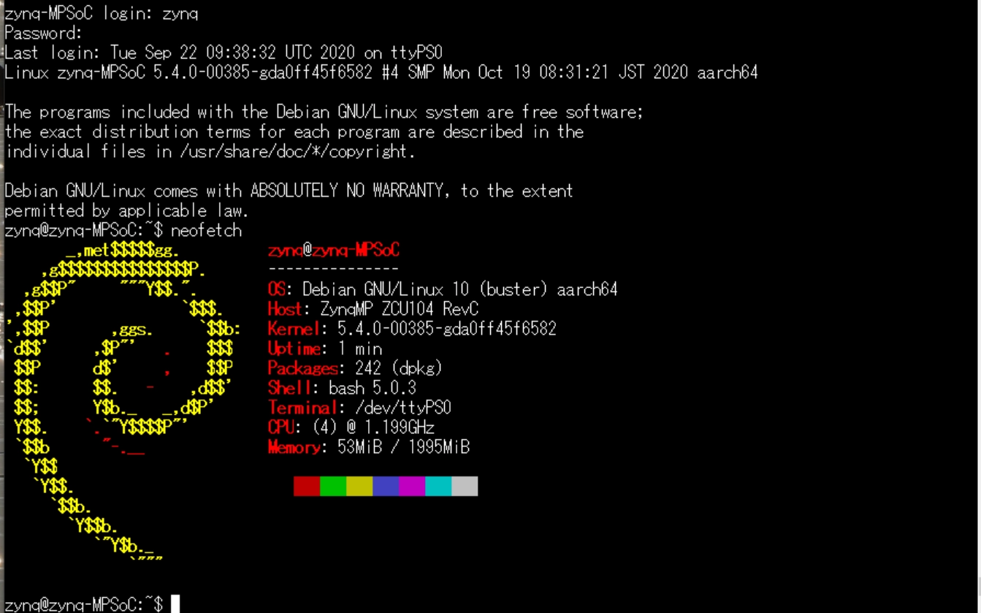Viewport: 981px width, 613px height.
Task: Click the cyan color block
Action: click(438, 486)
